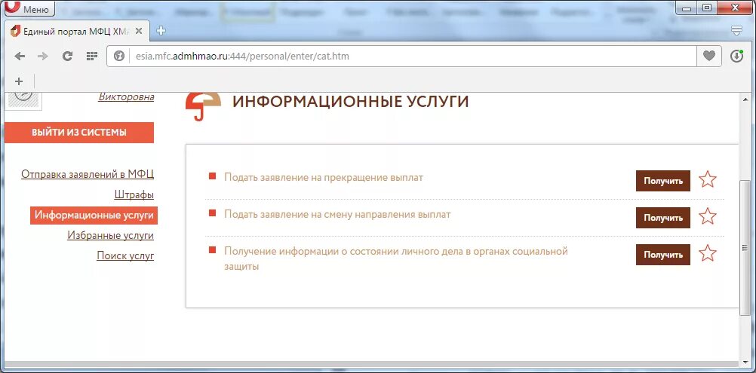Viewport: 756px width, 373px height.
Task: Open Подать заявление на прекращение выплат
Action: coord(324,178)
